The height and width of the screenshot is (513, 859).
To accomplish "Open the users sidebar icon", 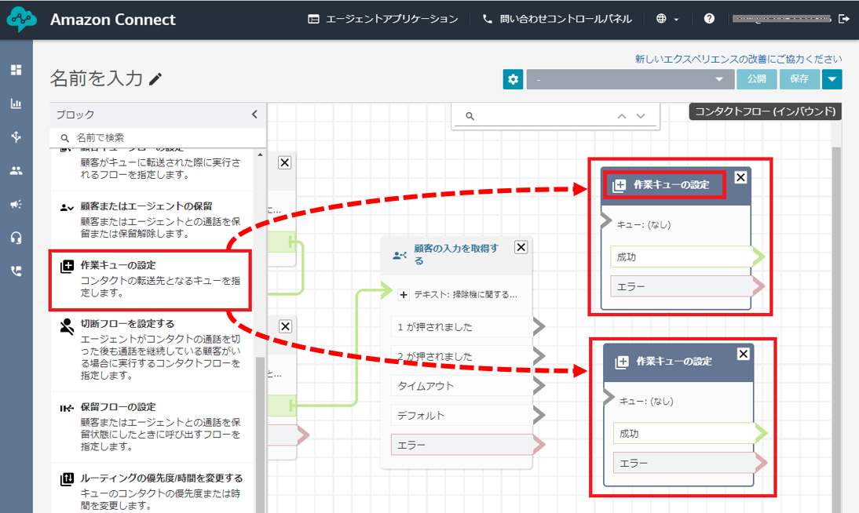I will [x=16, y=171].
